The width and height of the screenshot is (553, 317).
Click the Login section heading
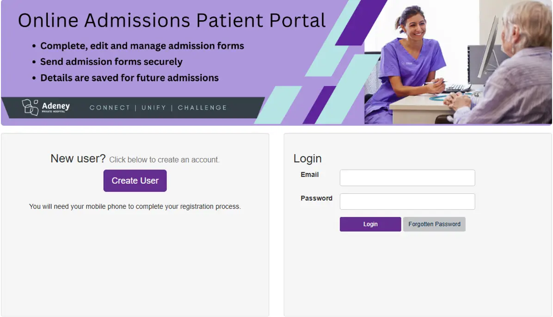coord(307,158)
